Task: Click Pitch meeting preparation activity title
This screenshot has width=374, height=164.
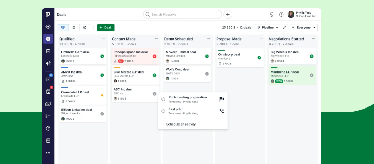Action: (x=188, y=97)
